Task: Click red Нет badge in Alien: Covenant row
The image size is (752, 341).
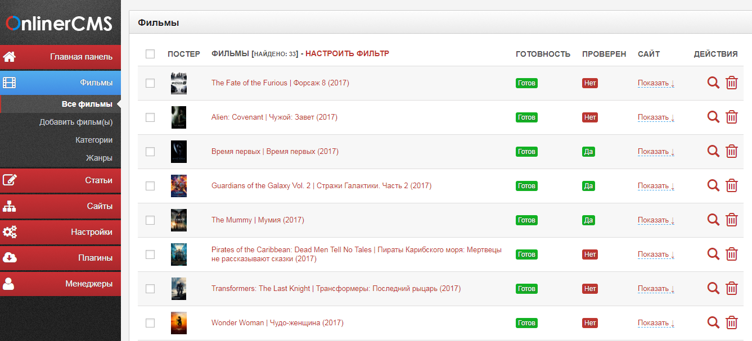Action: [590, 117]
